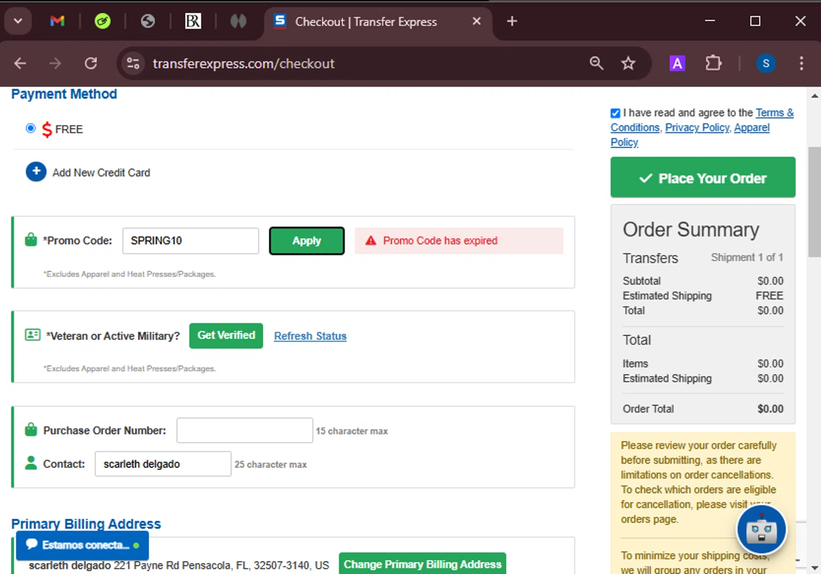Refresh the military verification status
This screenshot has width=821, height=574.
(x=310, y=336)
